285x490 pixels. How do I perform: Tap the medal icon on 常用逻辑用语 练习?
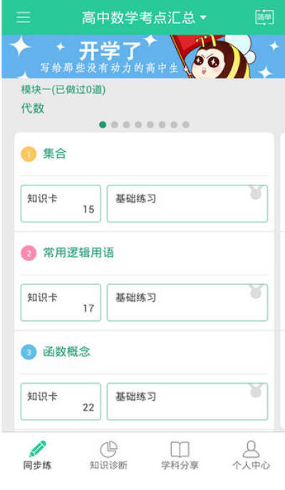(256, 292)
